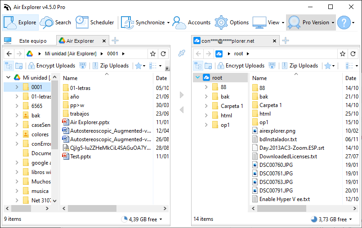This screenshot has height=228, width=362.
Task: Click the Help question mark icon
Action: 344,22
